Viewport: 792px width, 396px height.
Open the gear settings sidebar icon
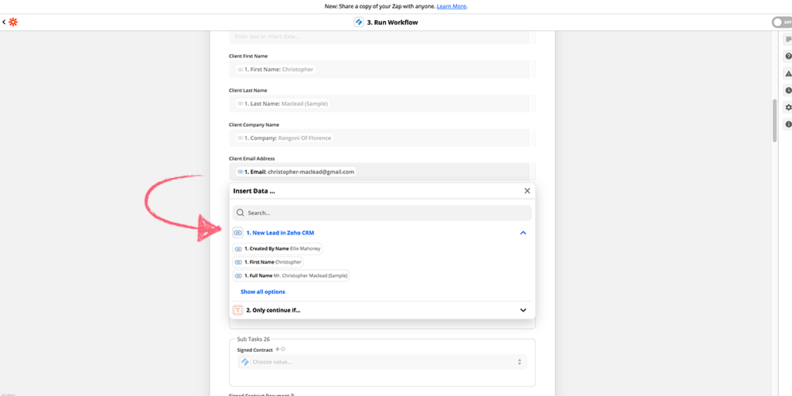[x=788, y=107]
